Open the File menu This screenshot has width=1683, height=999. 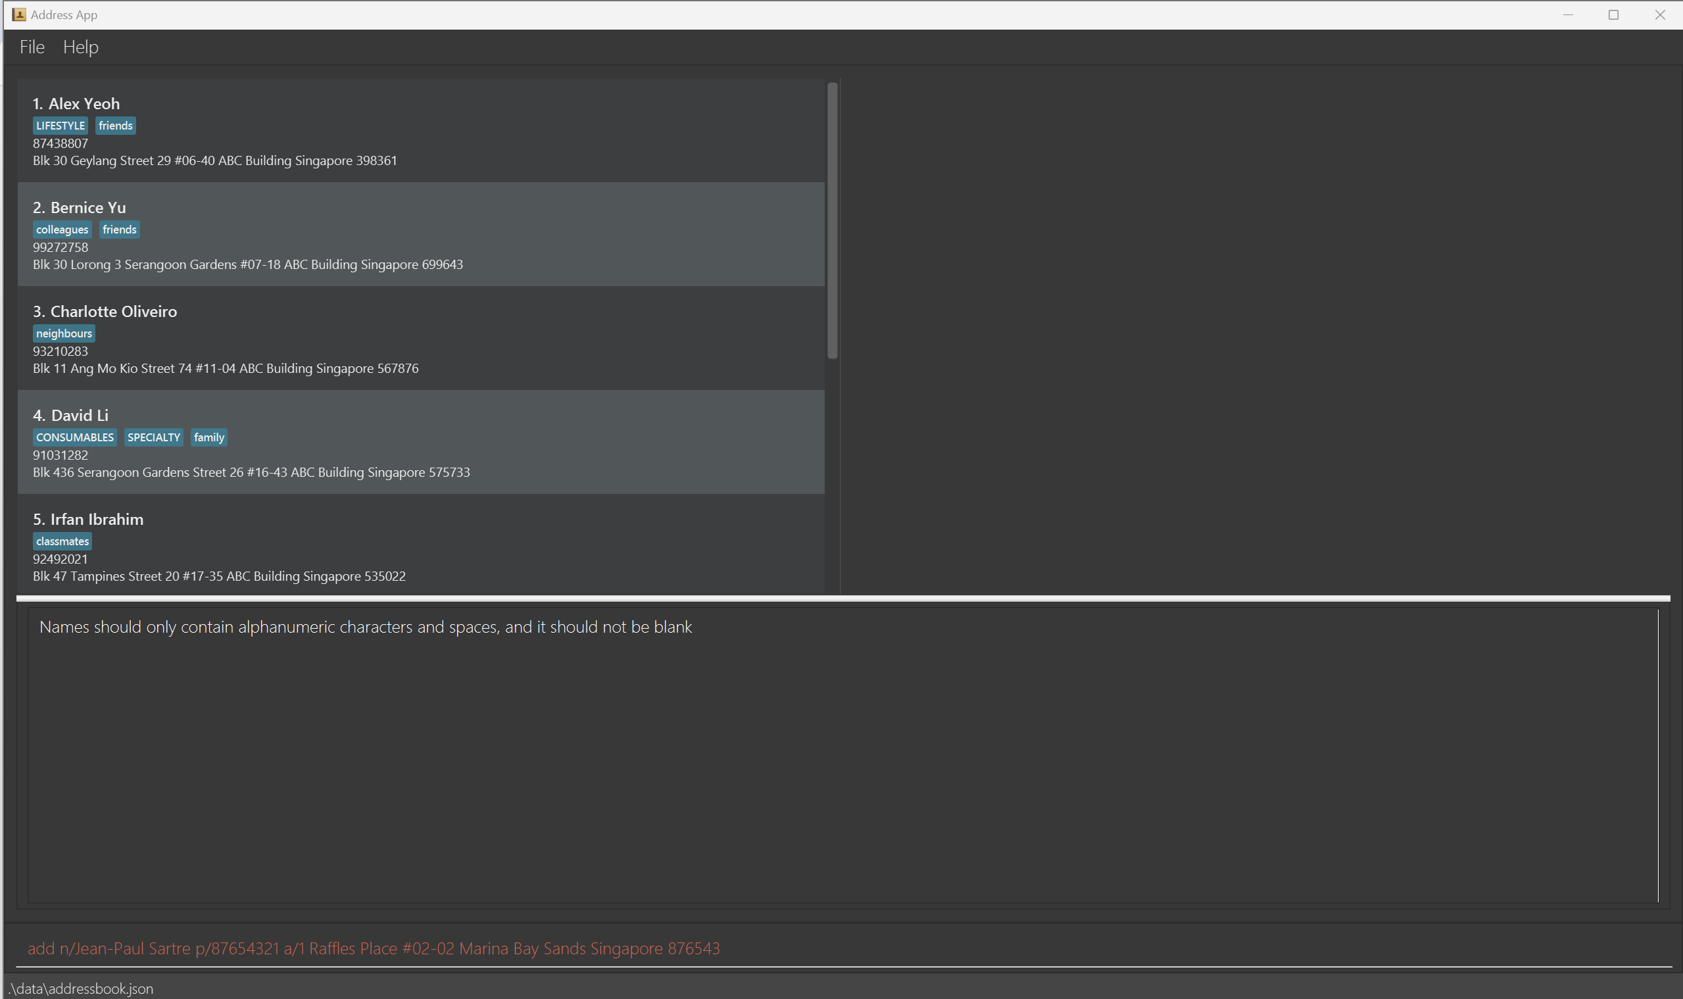tap(32, 47)
